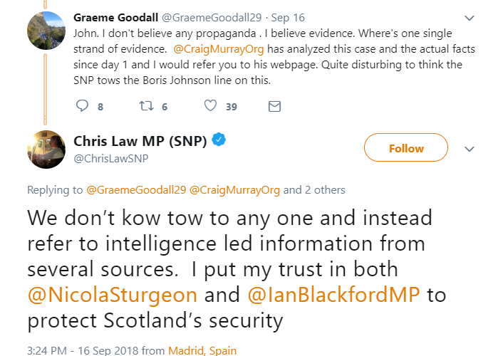Click Chris Law's verified badge

pos(220,140)
